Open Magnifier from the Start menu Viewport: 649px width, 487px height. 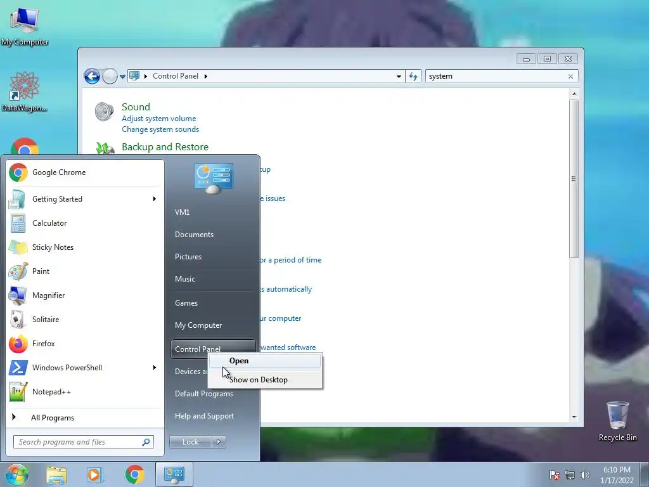click(85, 295)
